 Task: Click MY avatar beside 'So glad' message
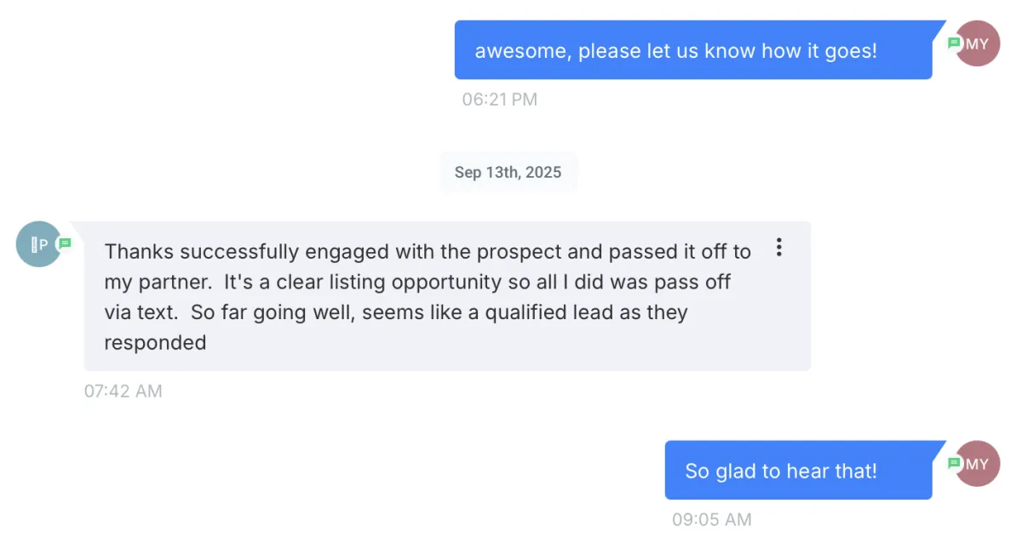coord(979,464)
